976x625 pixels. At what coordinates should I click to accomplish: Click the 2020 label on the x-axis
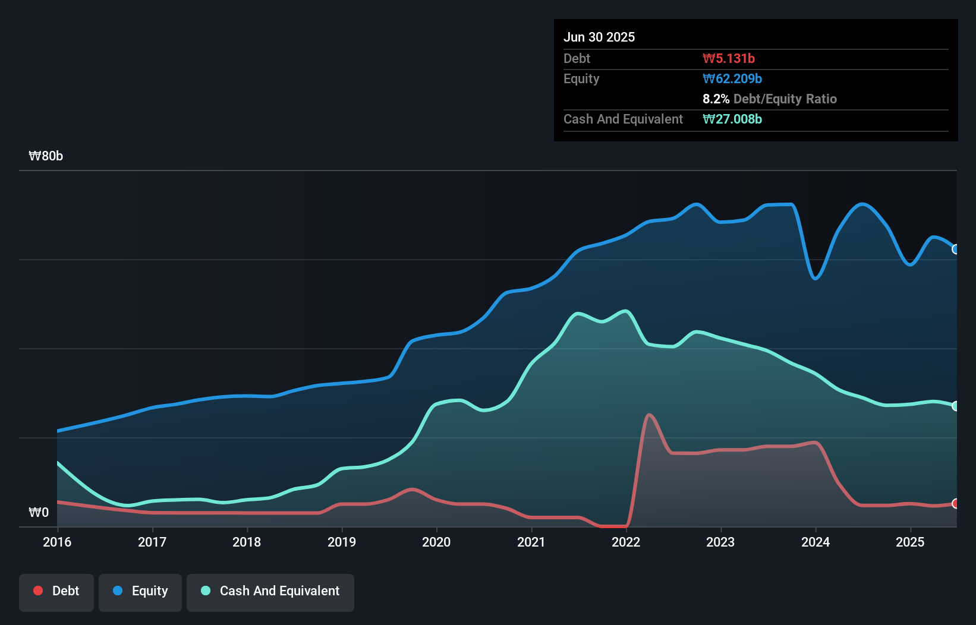click(x=437, y=542)
